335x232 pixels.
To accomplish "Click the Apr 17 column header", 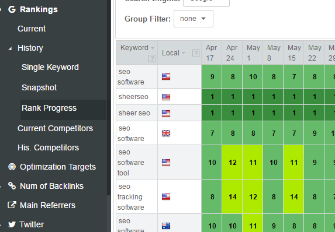I will 212,53.
